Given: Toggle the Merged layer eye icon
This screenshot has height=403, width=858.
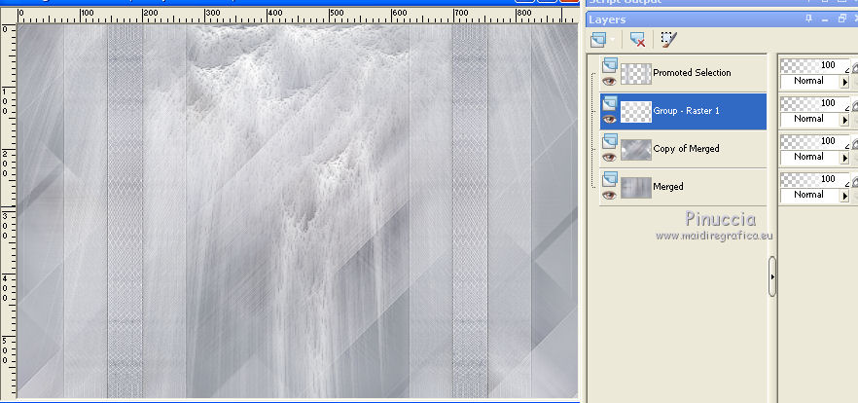Looking at the screenshot, I should (x=610, y=195).
